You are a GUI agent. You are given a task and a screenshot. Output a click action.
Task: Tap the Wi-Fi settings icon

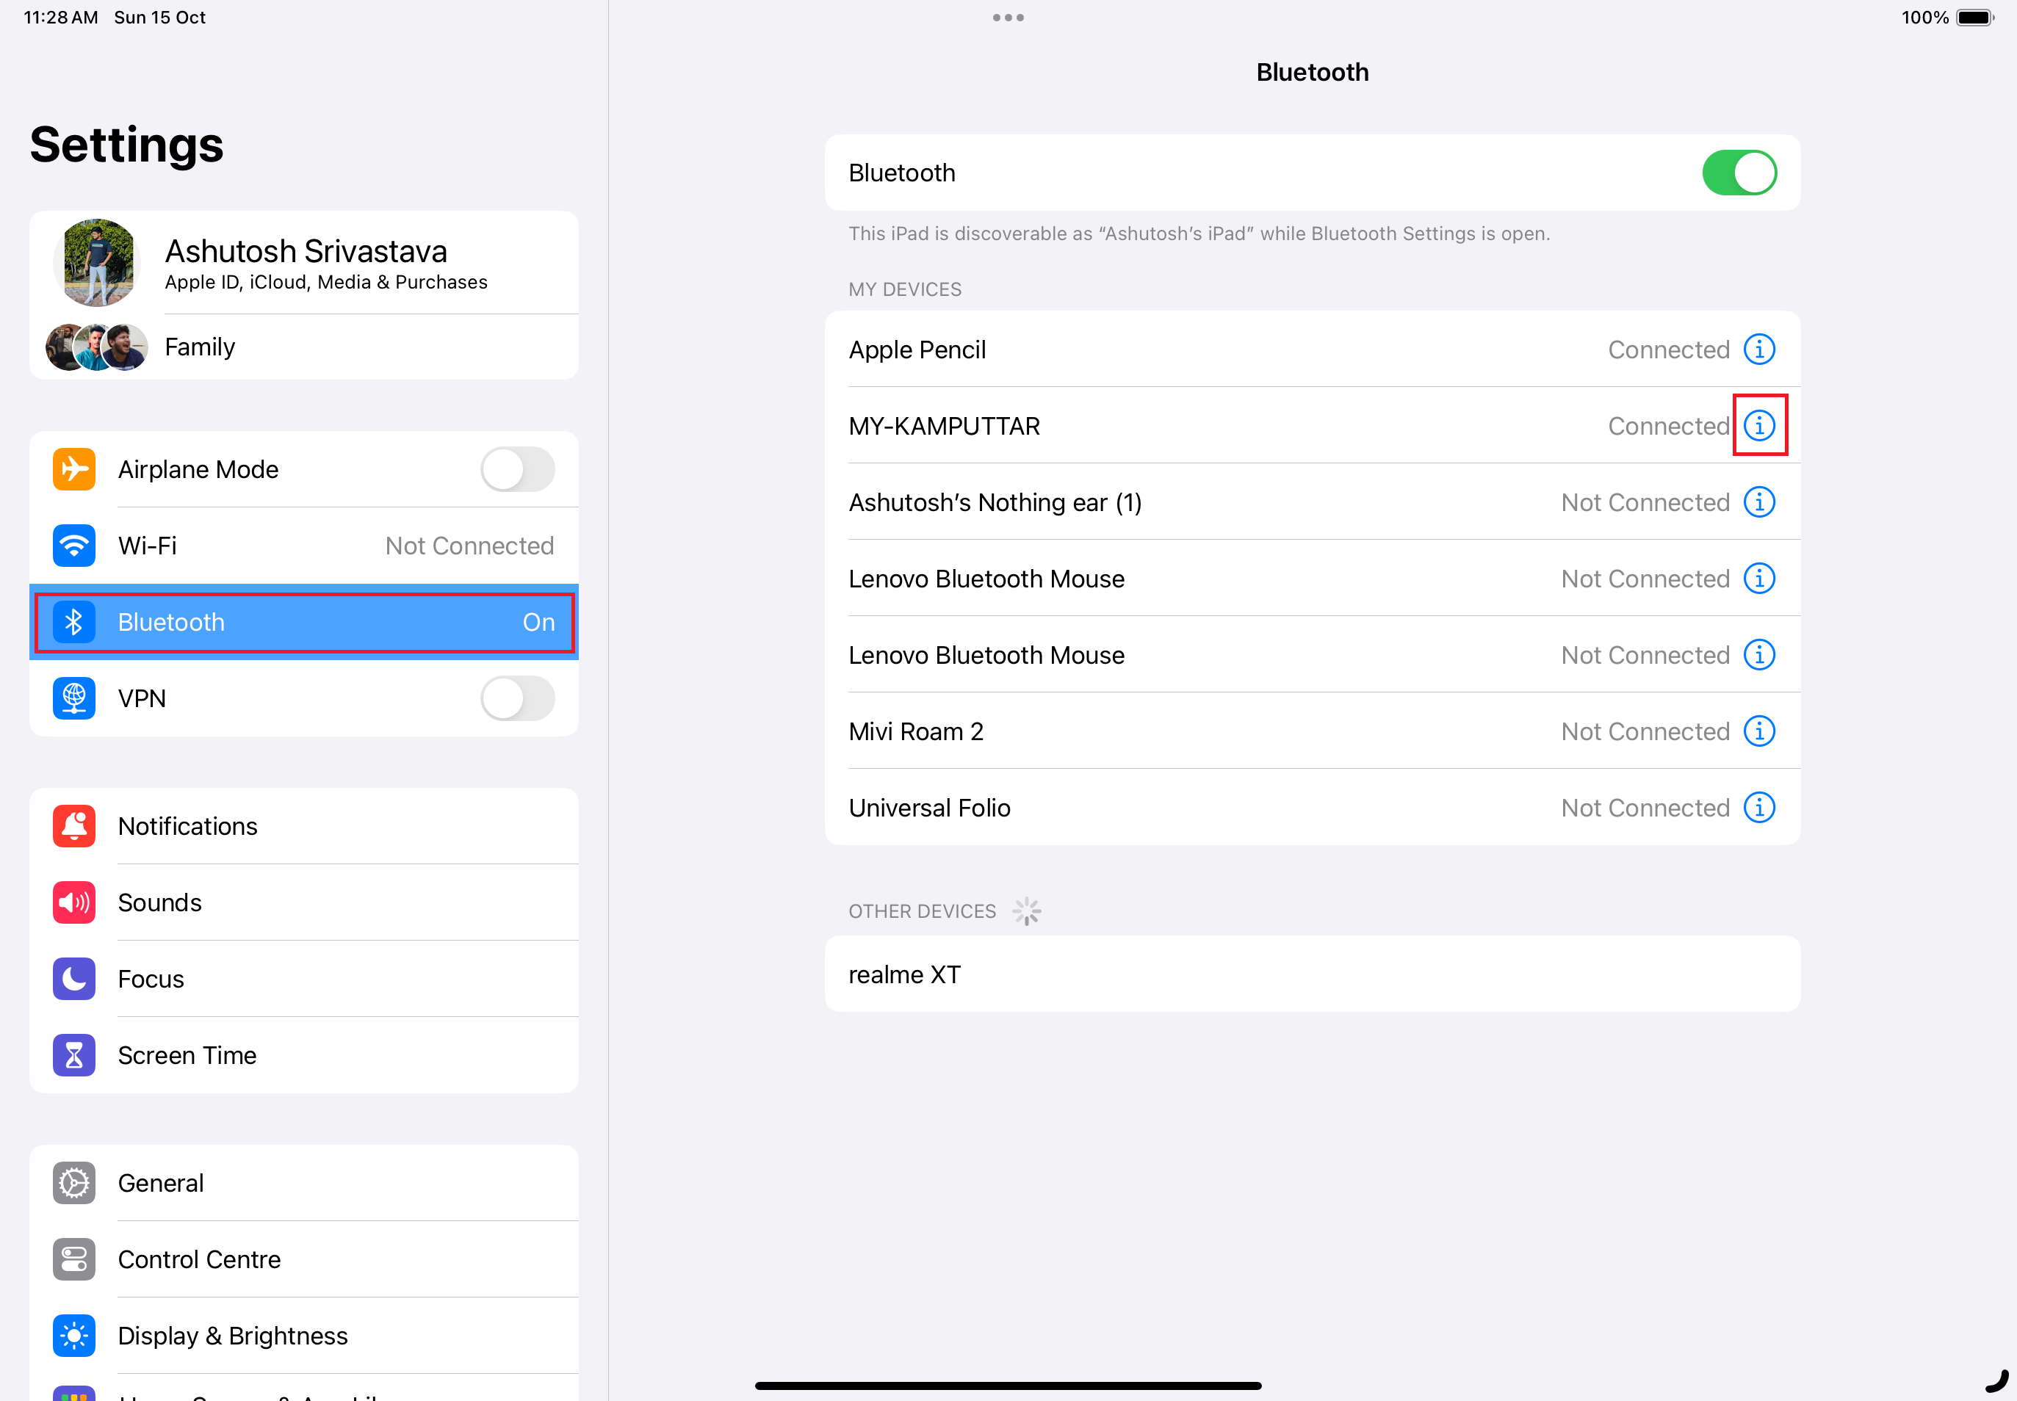pos(76,546)
